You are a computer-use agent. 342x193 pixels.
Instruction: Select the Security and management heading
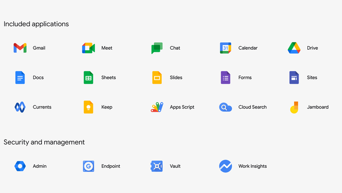pyautogui.click(x=44, y=142)
